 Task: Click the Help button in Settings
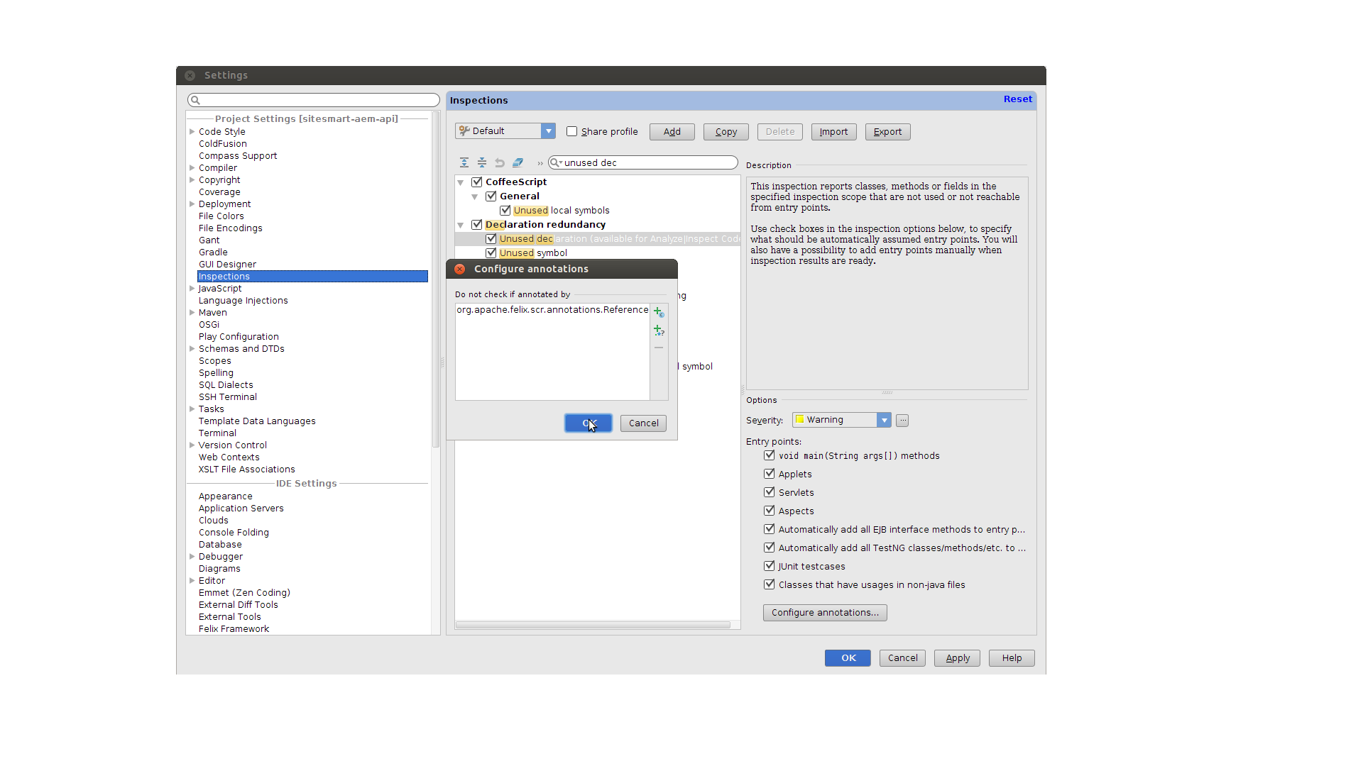tap(1012, 658)
